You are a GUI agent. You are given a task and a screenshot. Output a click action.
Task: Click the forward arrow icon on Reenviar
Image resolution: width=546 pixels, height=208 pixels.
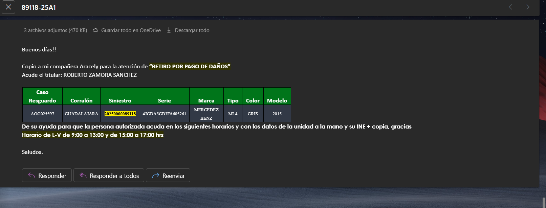coord(156,175)
